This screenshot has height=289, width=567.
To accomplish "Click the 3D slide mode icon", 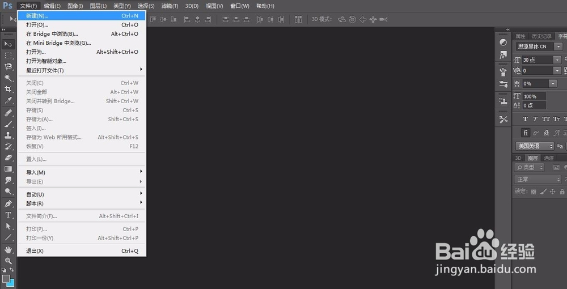I will [x=373, y=19].
